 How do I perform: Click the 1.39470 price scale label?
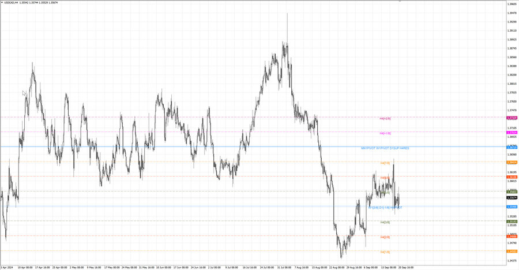click(x=512, y=13)
